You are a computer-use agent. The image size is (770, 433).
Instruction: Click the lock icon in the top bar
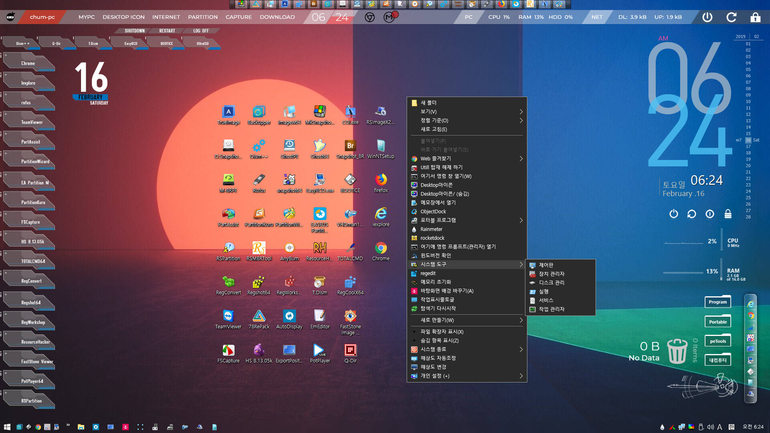click(756, 17)
